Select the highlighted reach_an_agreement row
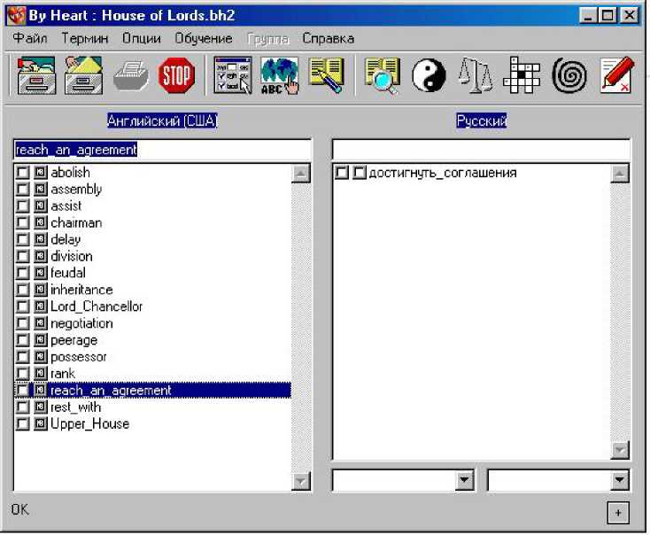650x535 pixels. 152,391
